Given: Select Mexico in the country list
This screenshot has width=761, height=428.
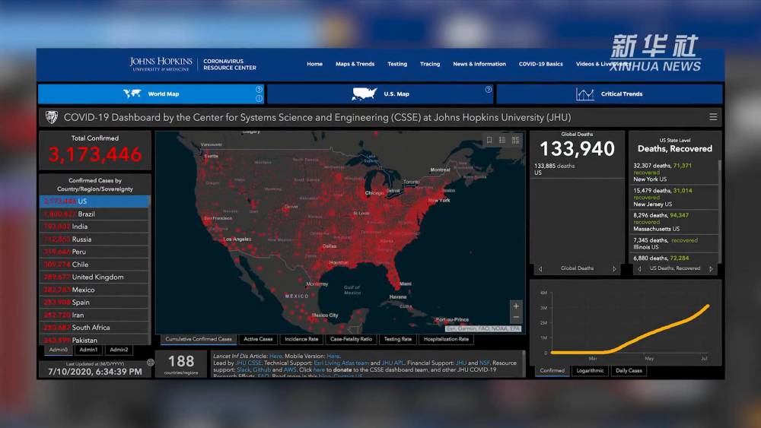Looking at the screenshot, I should [x=94, y=290].
